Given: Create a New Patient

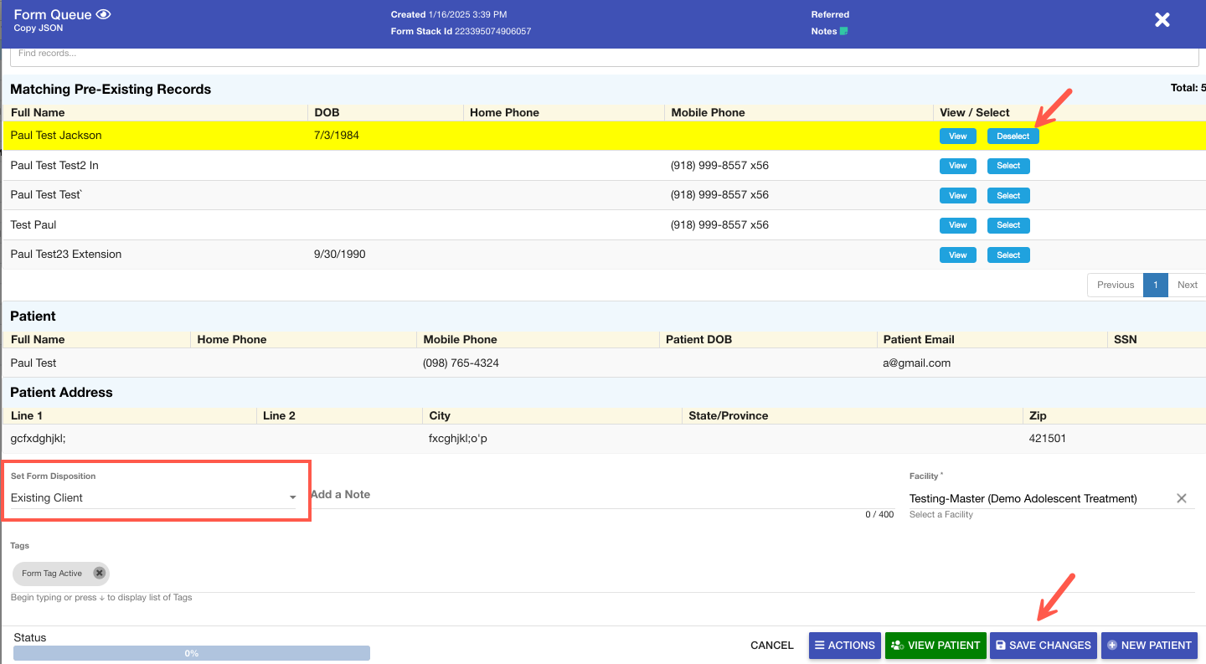Looking at the screenshot, I should [x=1149, y=646].
